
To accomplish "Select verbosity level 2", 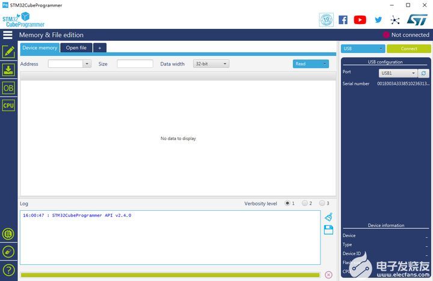I will click(304, 203).
